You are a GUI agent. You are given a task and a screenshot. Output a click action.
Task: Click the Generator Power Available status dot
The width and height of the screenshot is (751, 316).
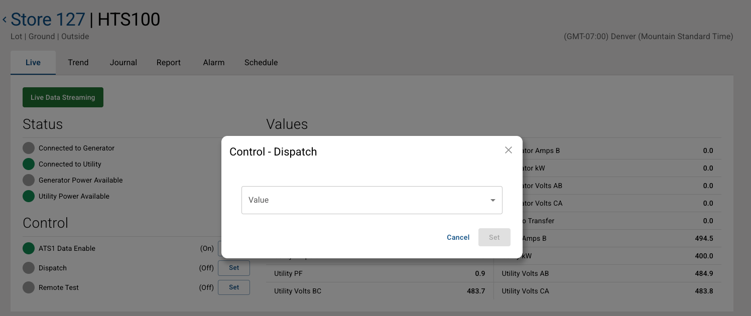tap(29, 180)
